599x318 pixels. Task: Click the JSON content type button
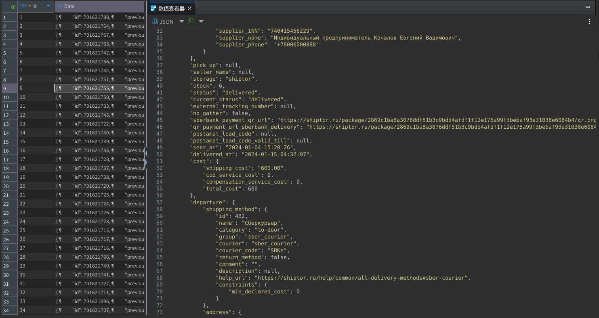click(163, 21)
